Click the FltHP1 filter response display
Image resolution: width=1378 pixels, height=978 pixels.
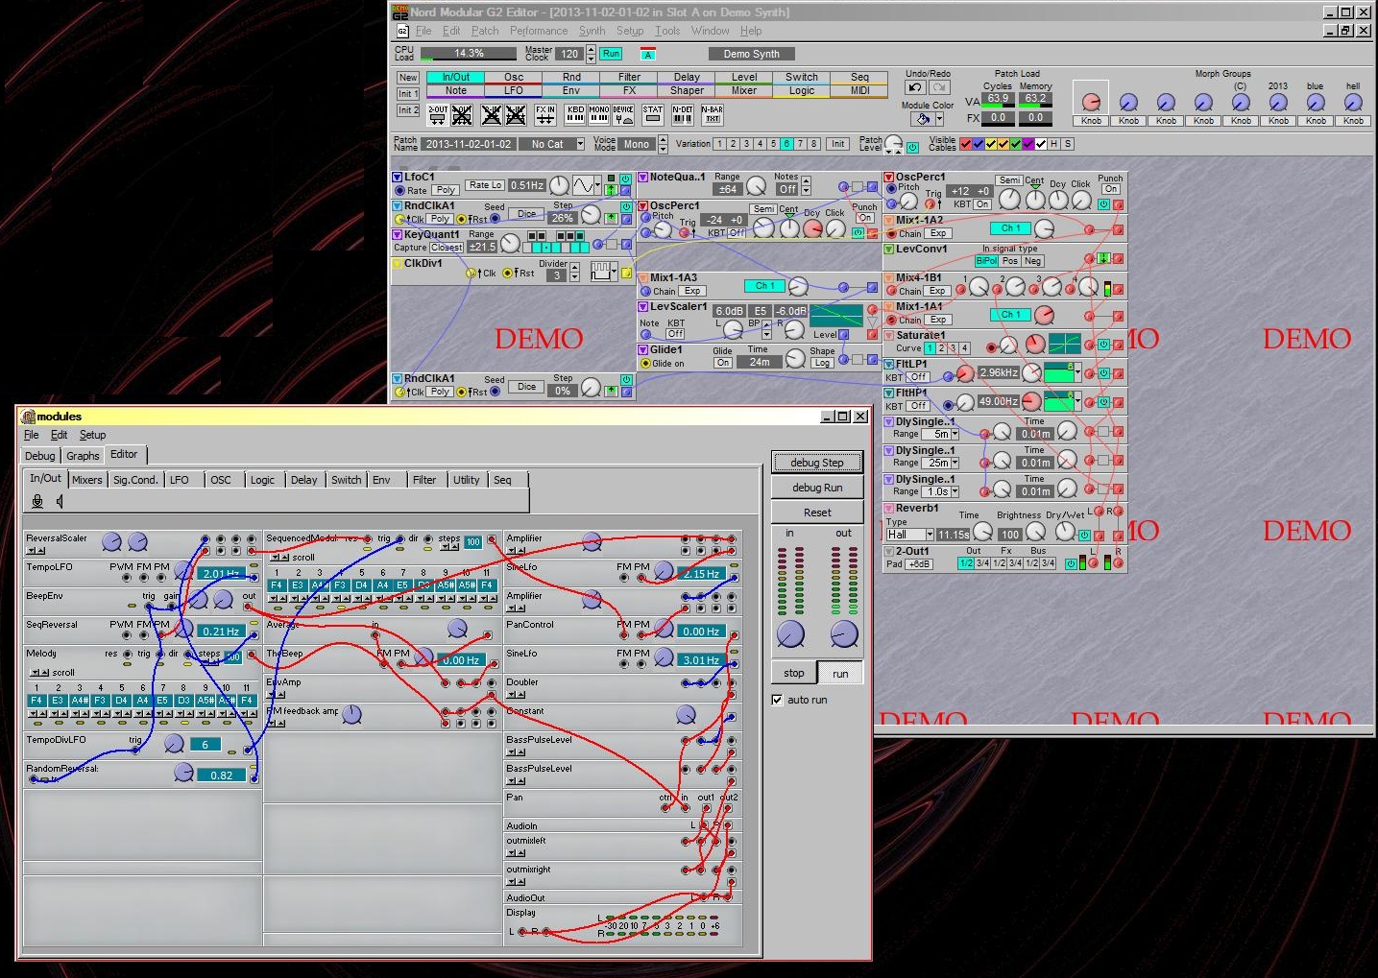point(1059,401)
